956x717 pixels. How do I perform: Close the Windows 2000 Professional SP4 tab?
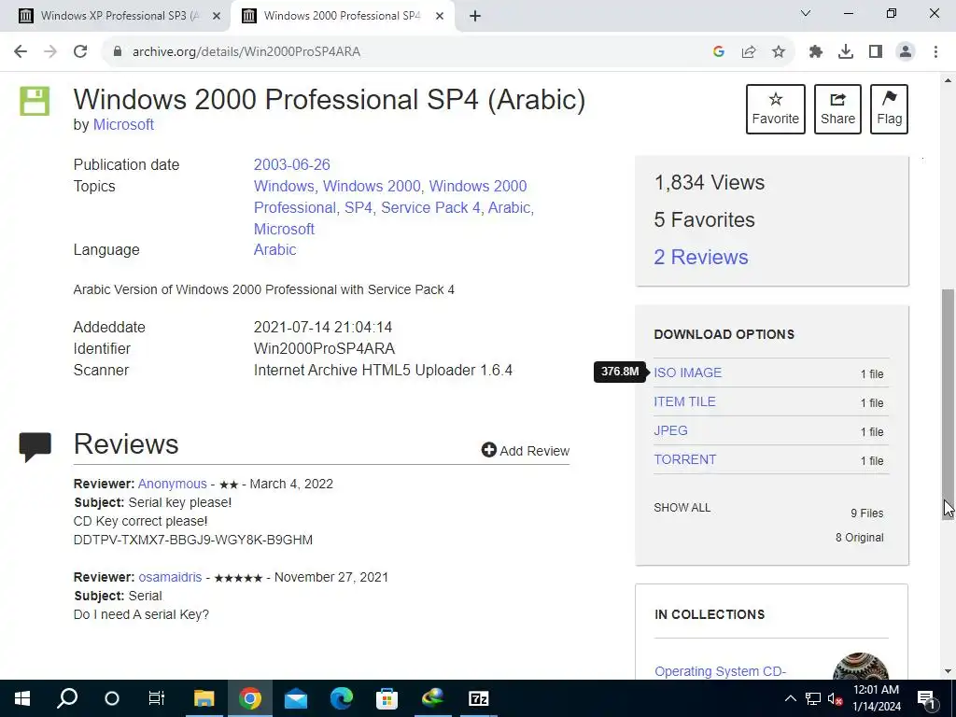(440, 17)
